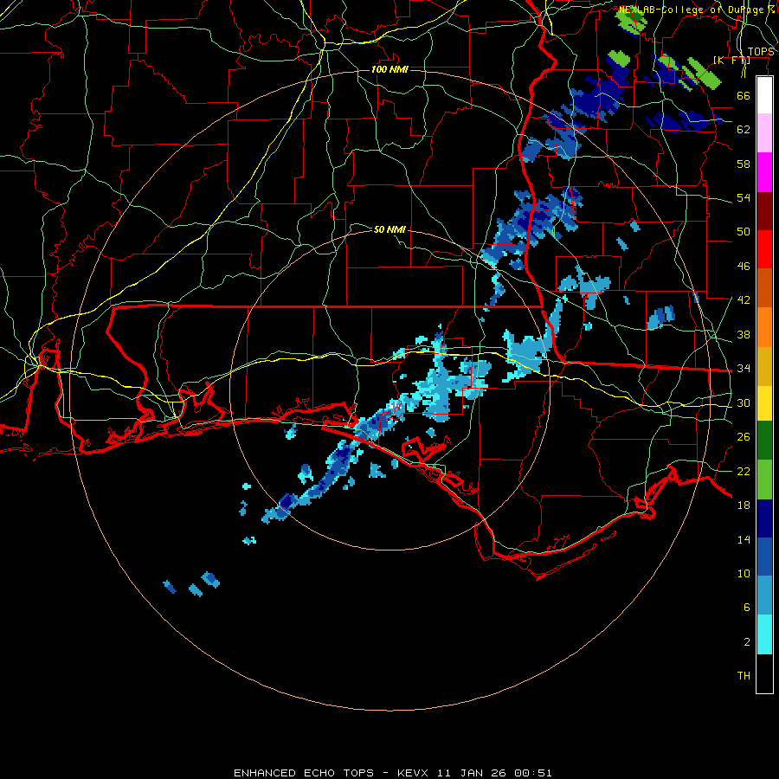
Task: Click the '14' legend value
Action: click(x=744, y=539)
